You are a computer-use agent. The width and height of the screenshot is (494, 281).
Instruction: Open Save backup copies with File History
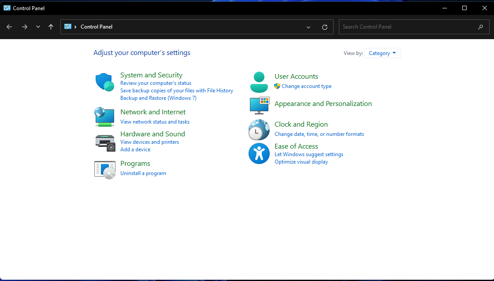(177, 91)
